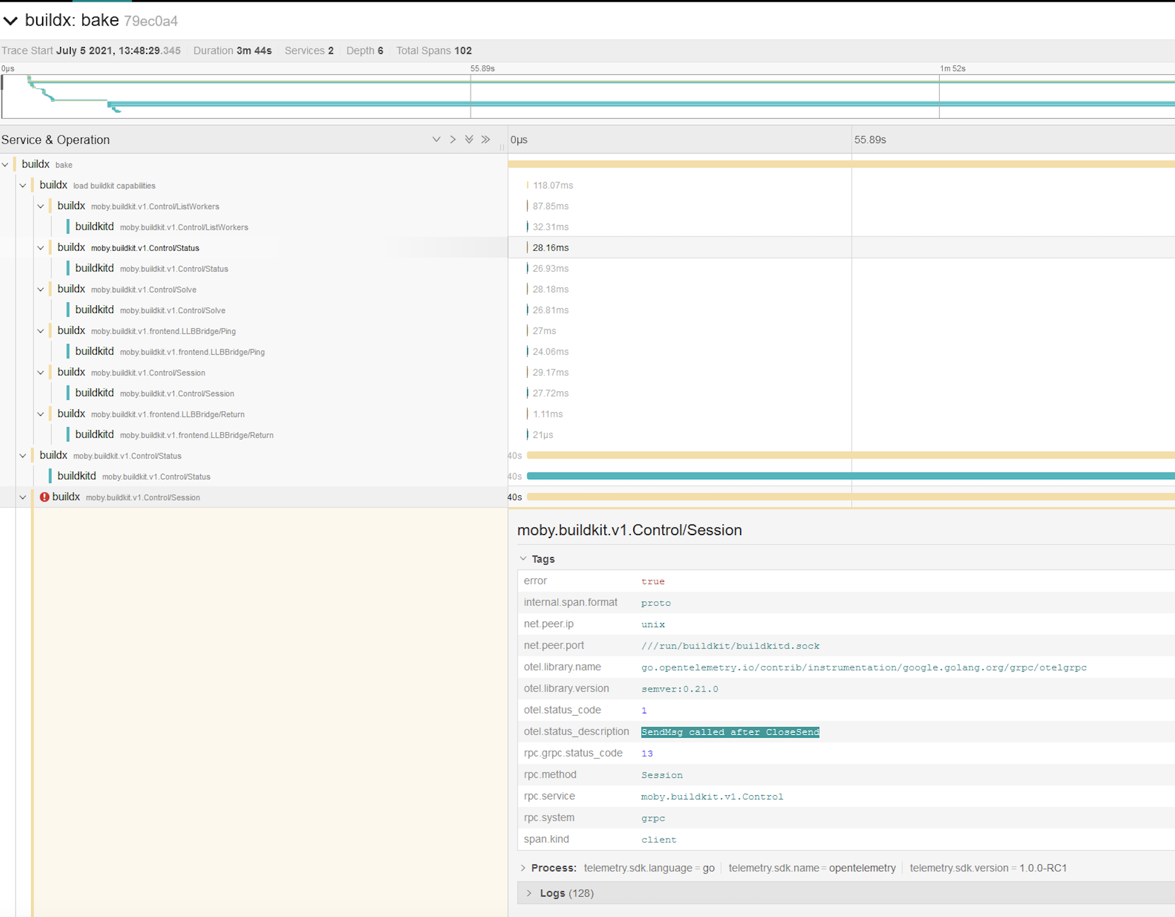Click the collapse-all double-chevron icon

pos(469,139)
